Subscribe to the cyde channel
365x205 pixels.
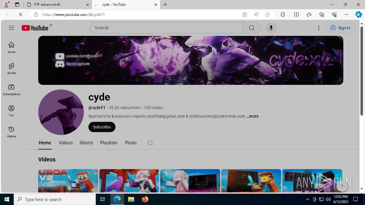point(102,127)
